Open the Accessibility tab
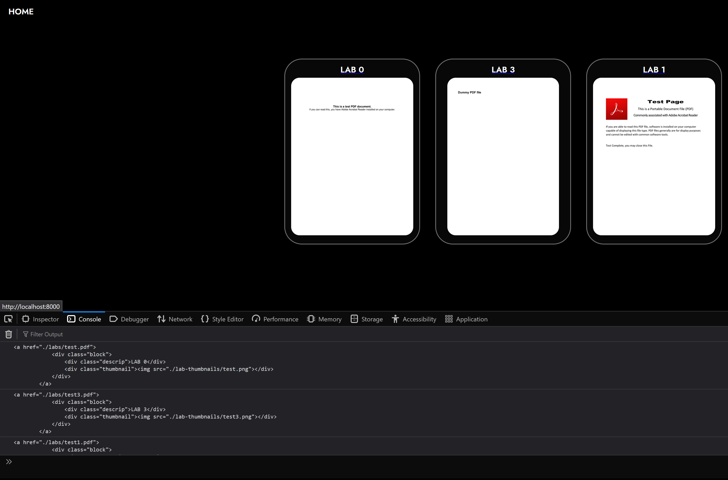 pyautogui.click(x=414, y=319)
